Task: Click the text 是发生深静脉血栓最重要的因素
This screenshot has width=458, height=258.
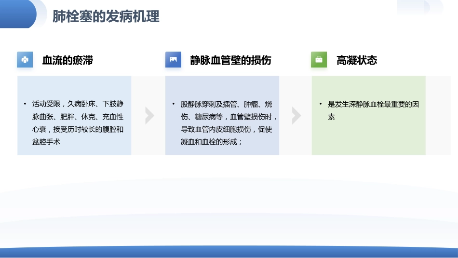Action: point(373,110)
